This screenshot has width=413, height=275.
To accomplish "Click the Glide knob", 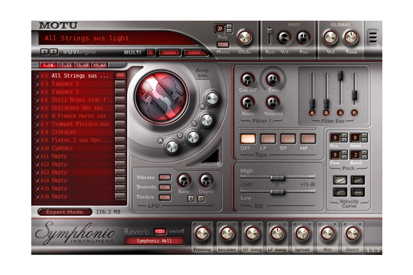I will tap(244, 38).
